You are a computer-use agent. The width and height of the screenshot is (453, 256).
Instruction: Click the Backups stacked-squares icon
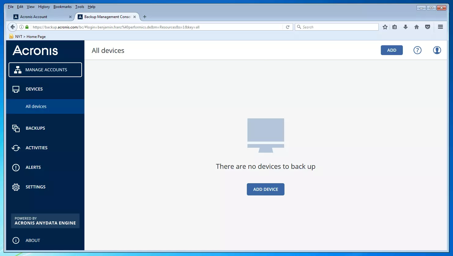16,128
